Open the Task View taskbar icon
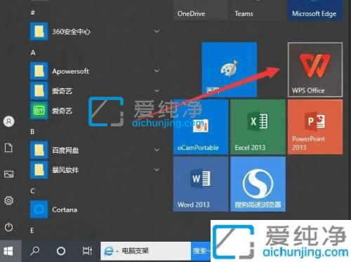The height and width of the screenshot is (262, 351). pos(87,251)
